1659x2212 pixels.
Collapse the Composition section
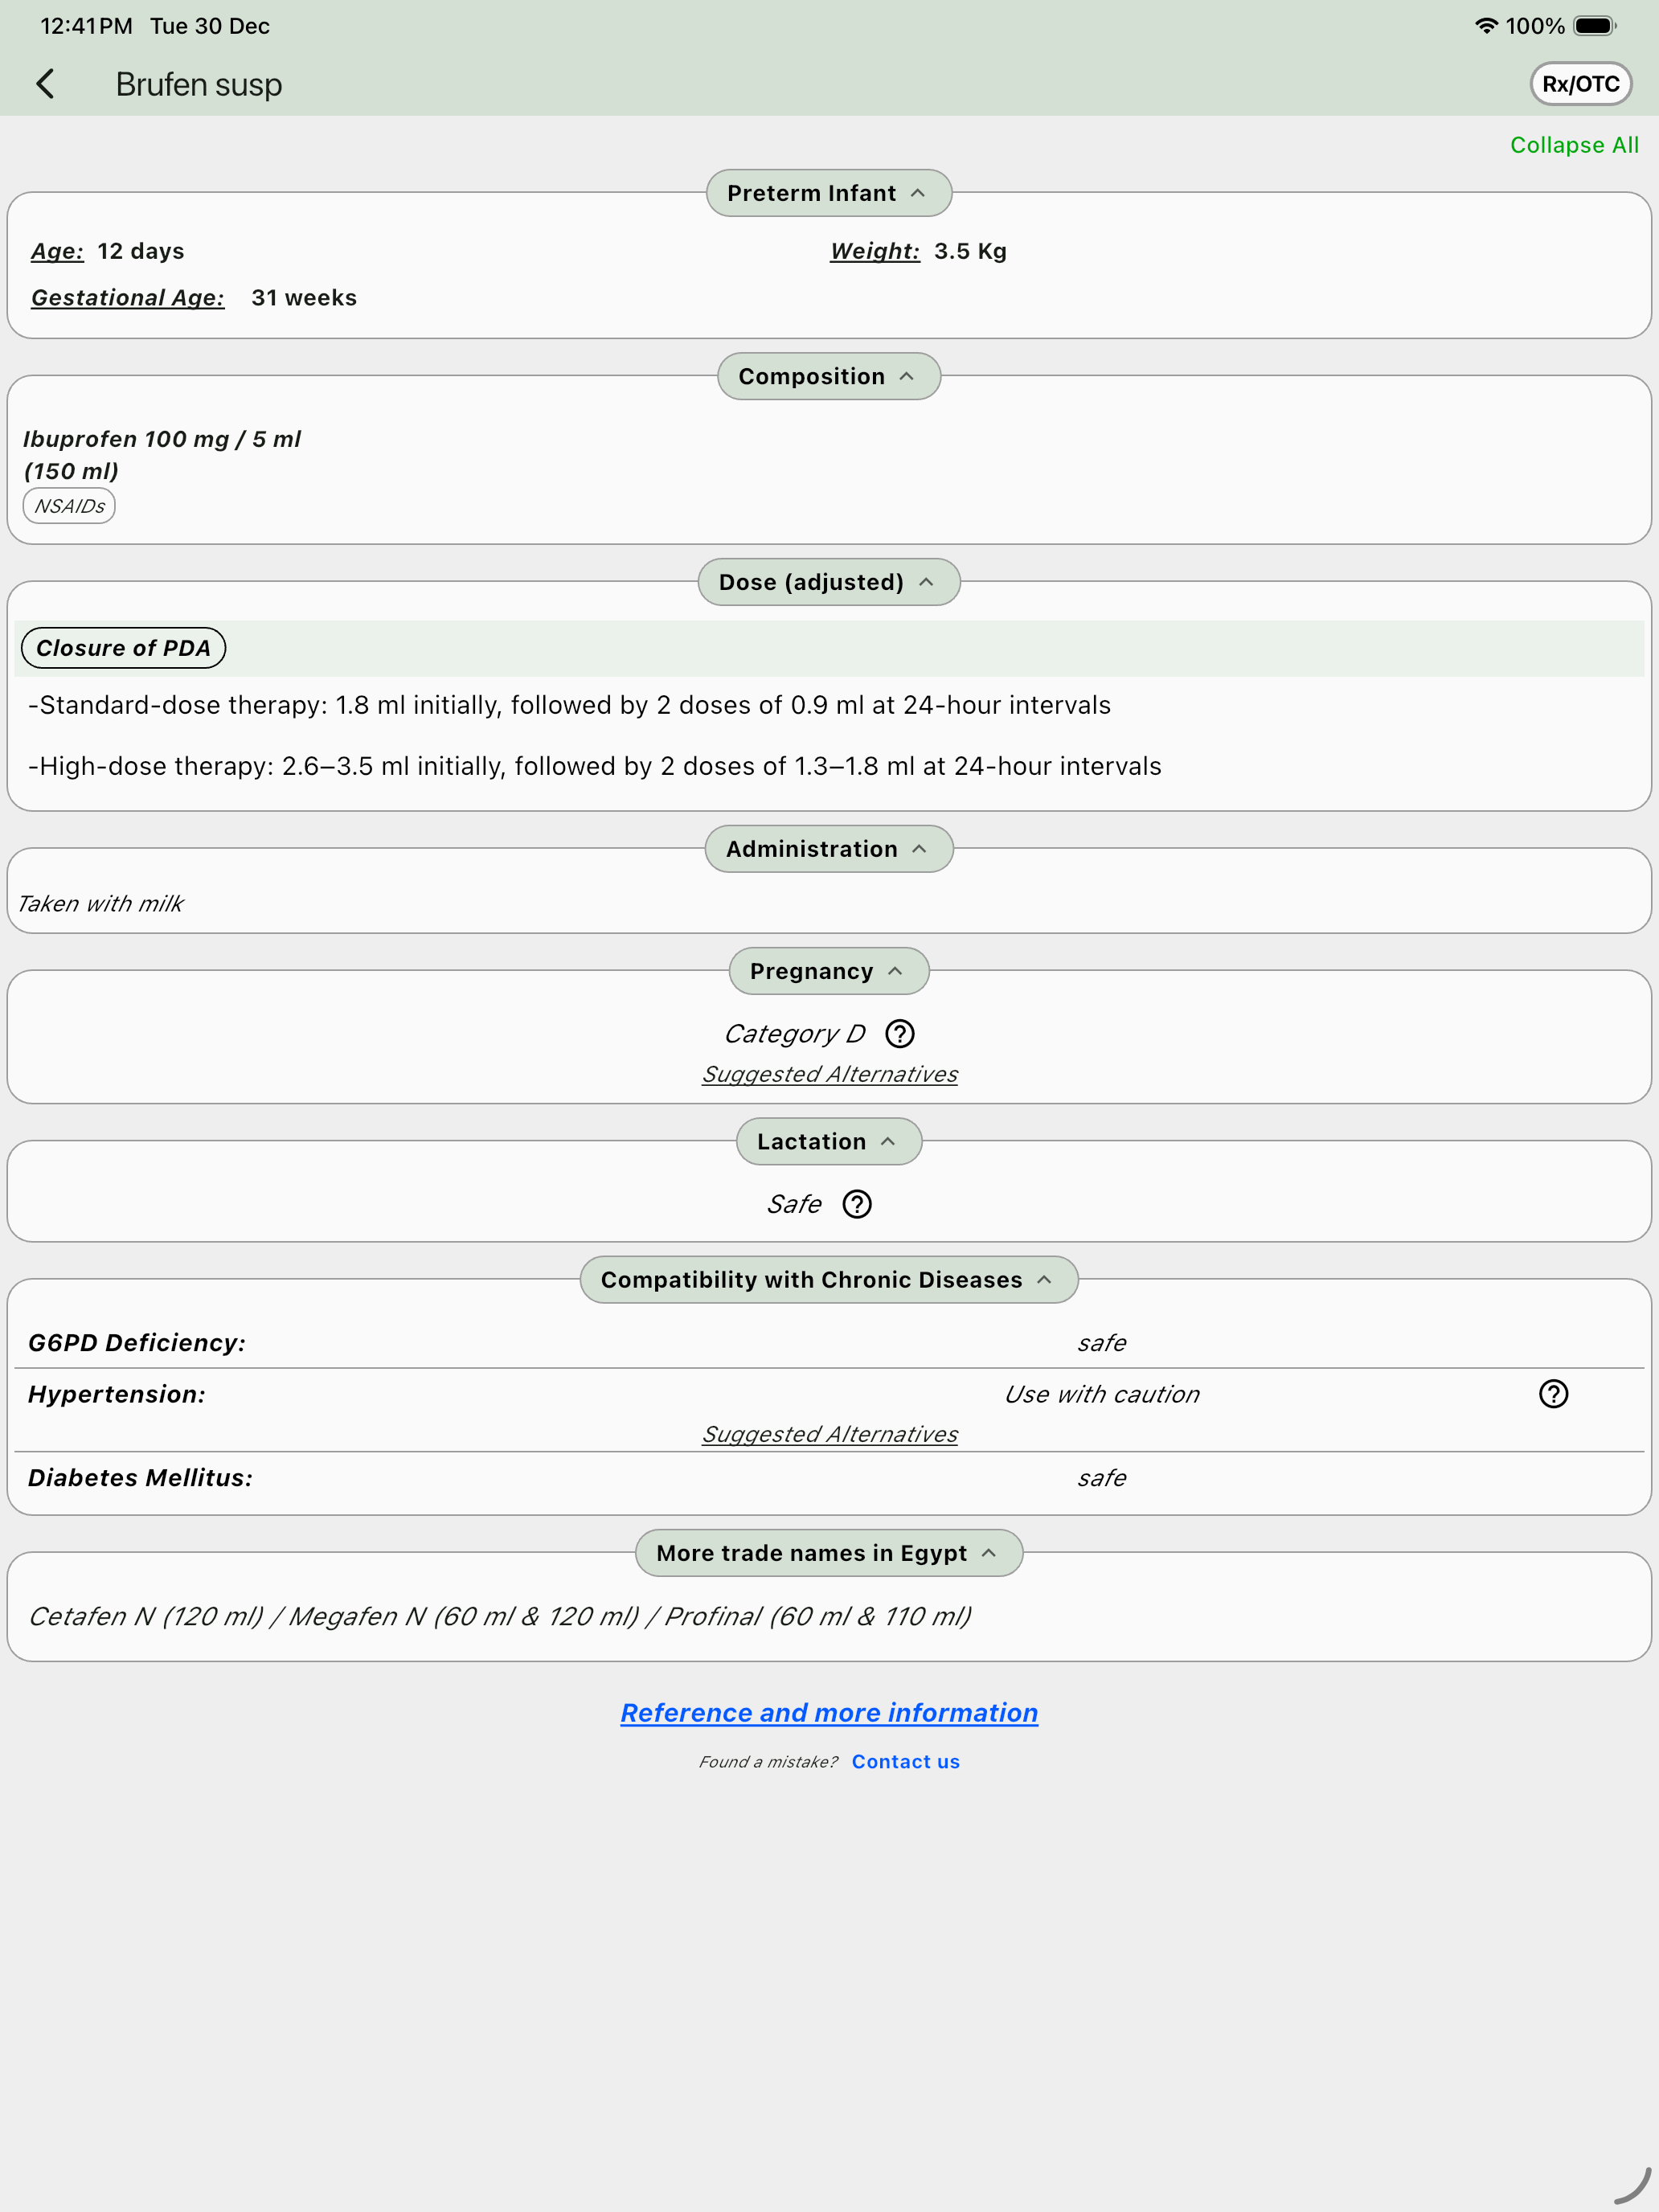tap(828, 376)
